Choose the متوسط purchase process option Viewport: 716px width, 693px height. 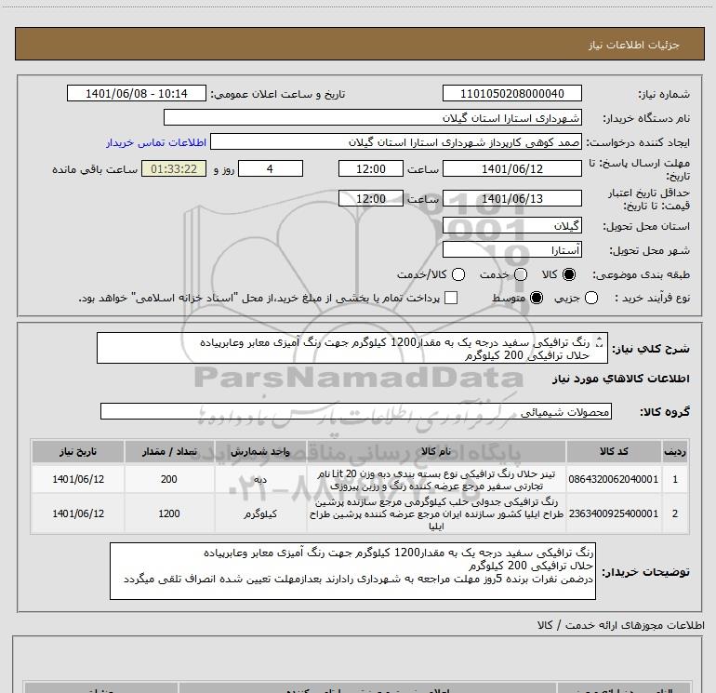537,299
